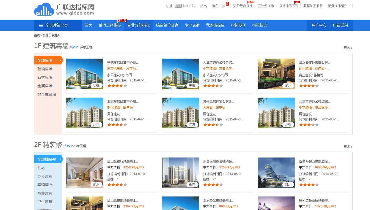Click star rating of 天津普通办公楼幕墙
370x210 pixels.
pos(213,86)
